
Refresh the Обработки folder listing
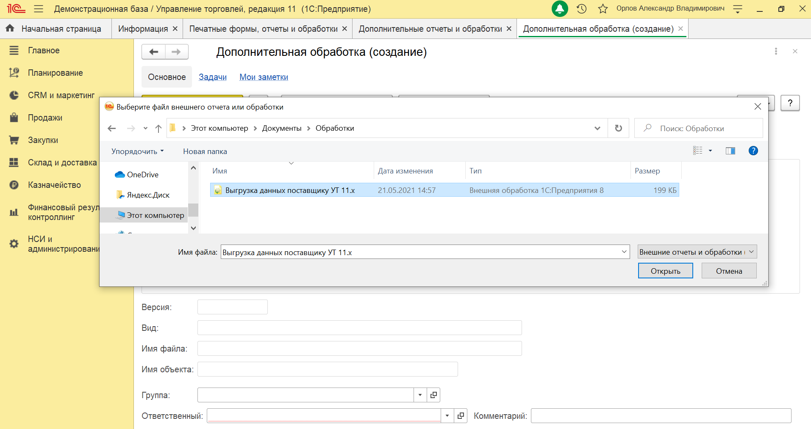tap(619, 128)
